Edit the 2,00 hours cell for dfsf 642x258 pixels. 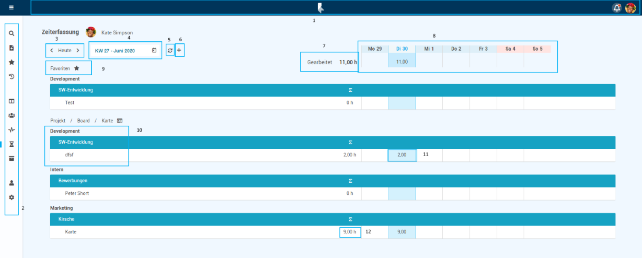click(402, 155)
